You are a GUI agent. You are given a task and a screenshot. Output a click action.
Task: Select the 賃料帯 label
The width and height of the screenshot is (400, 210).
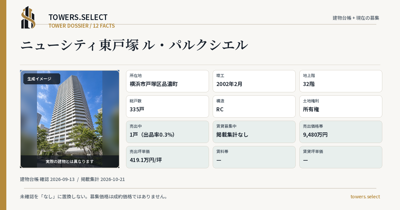(x=222, y=152)
